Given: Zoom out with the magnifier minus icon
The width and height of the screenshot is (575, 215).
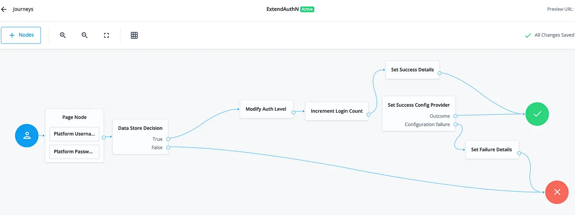Looking at the screenshot, I should pos(85,35).
